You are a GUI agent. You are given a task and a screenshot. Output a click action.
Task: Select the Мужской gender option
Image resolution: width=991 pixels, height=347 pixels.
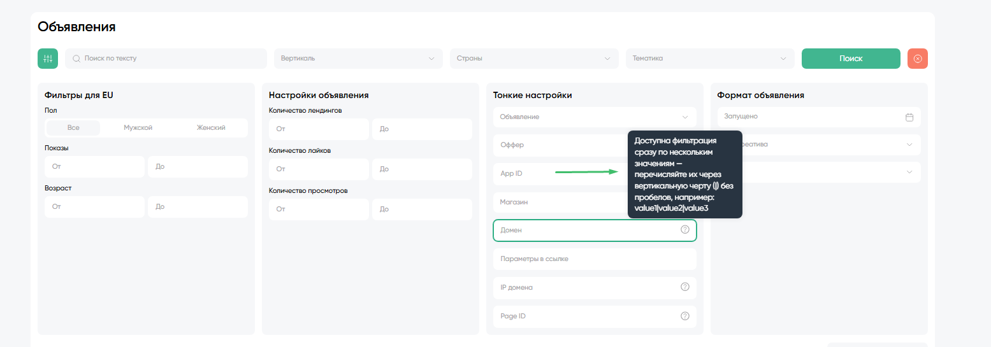[138, 127]
